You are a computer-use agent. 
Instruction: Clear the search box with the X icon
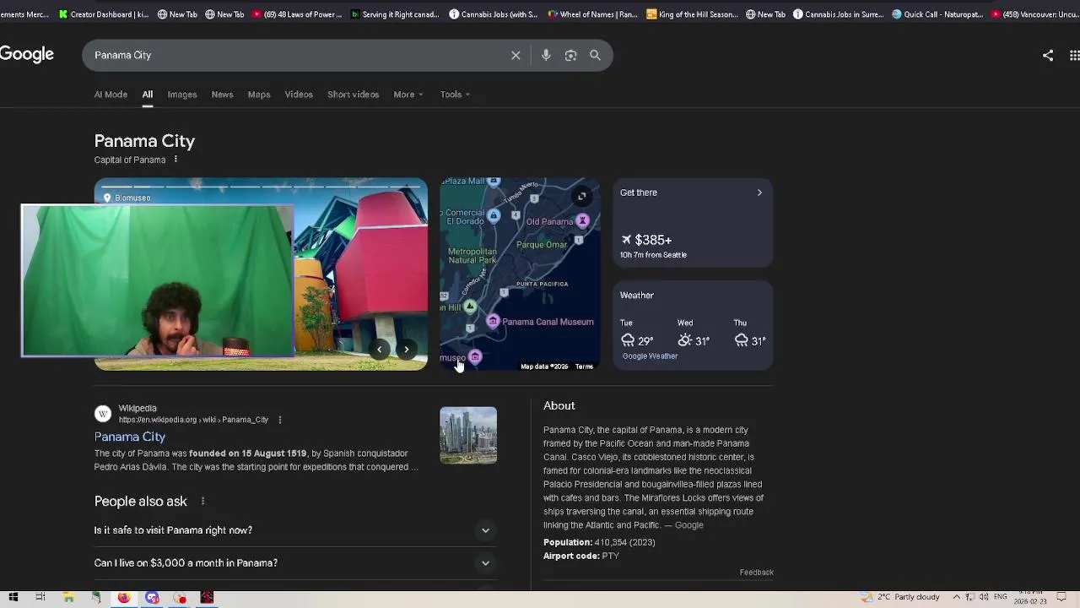click(x=516, y=55)
